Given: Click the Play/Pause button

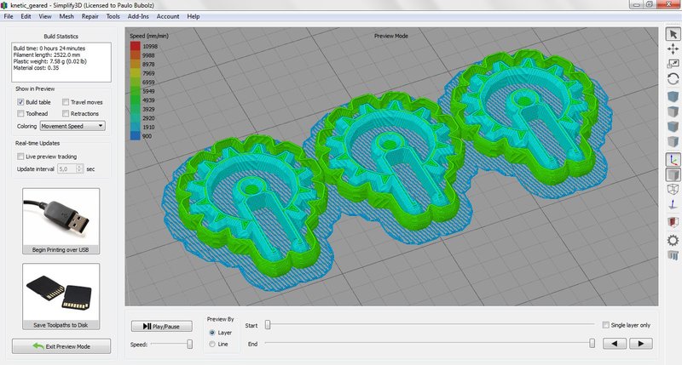Looking at the screenshot, I should point(162,327).
